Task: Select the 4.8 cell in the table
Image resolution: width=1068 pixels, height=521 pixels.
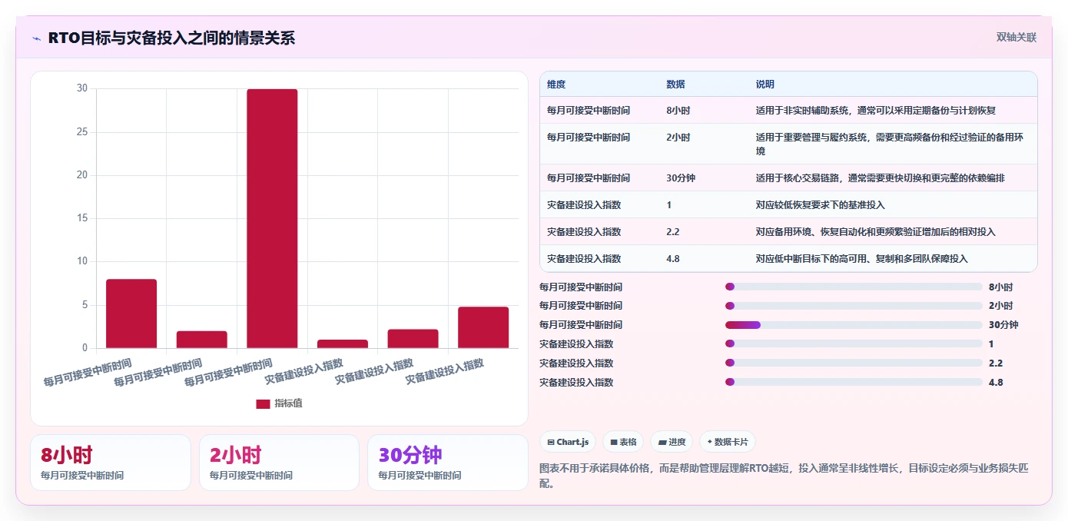Action: click(x=673, y=259)
